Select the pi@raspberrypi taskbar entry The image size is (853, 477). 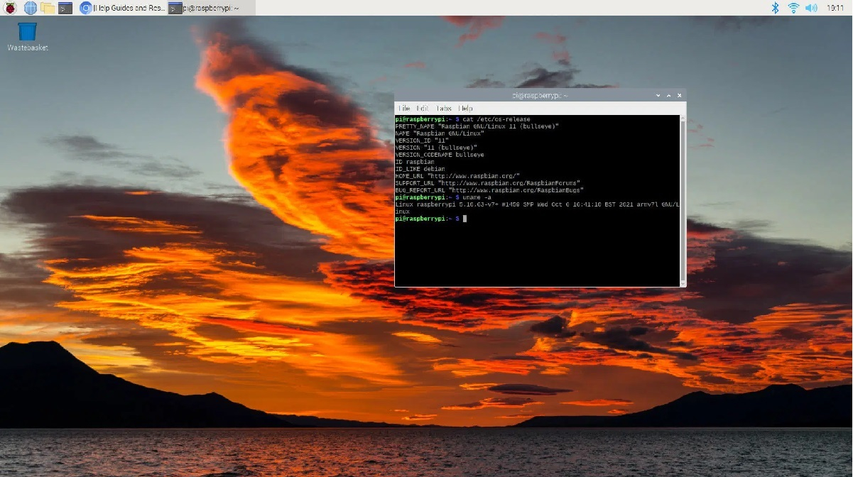coord(204,8)
